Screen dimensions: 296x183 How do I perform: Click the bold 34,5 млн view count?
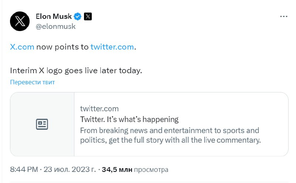pyautogui.click(x=117, y=170)
